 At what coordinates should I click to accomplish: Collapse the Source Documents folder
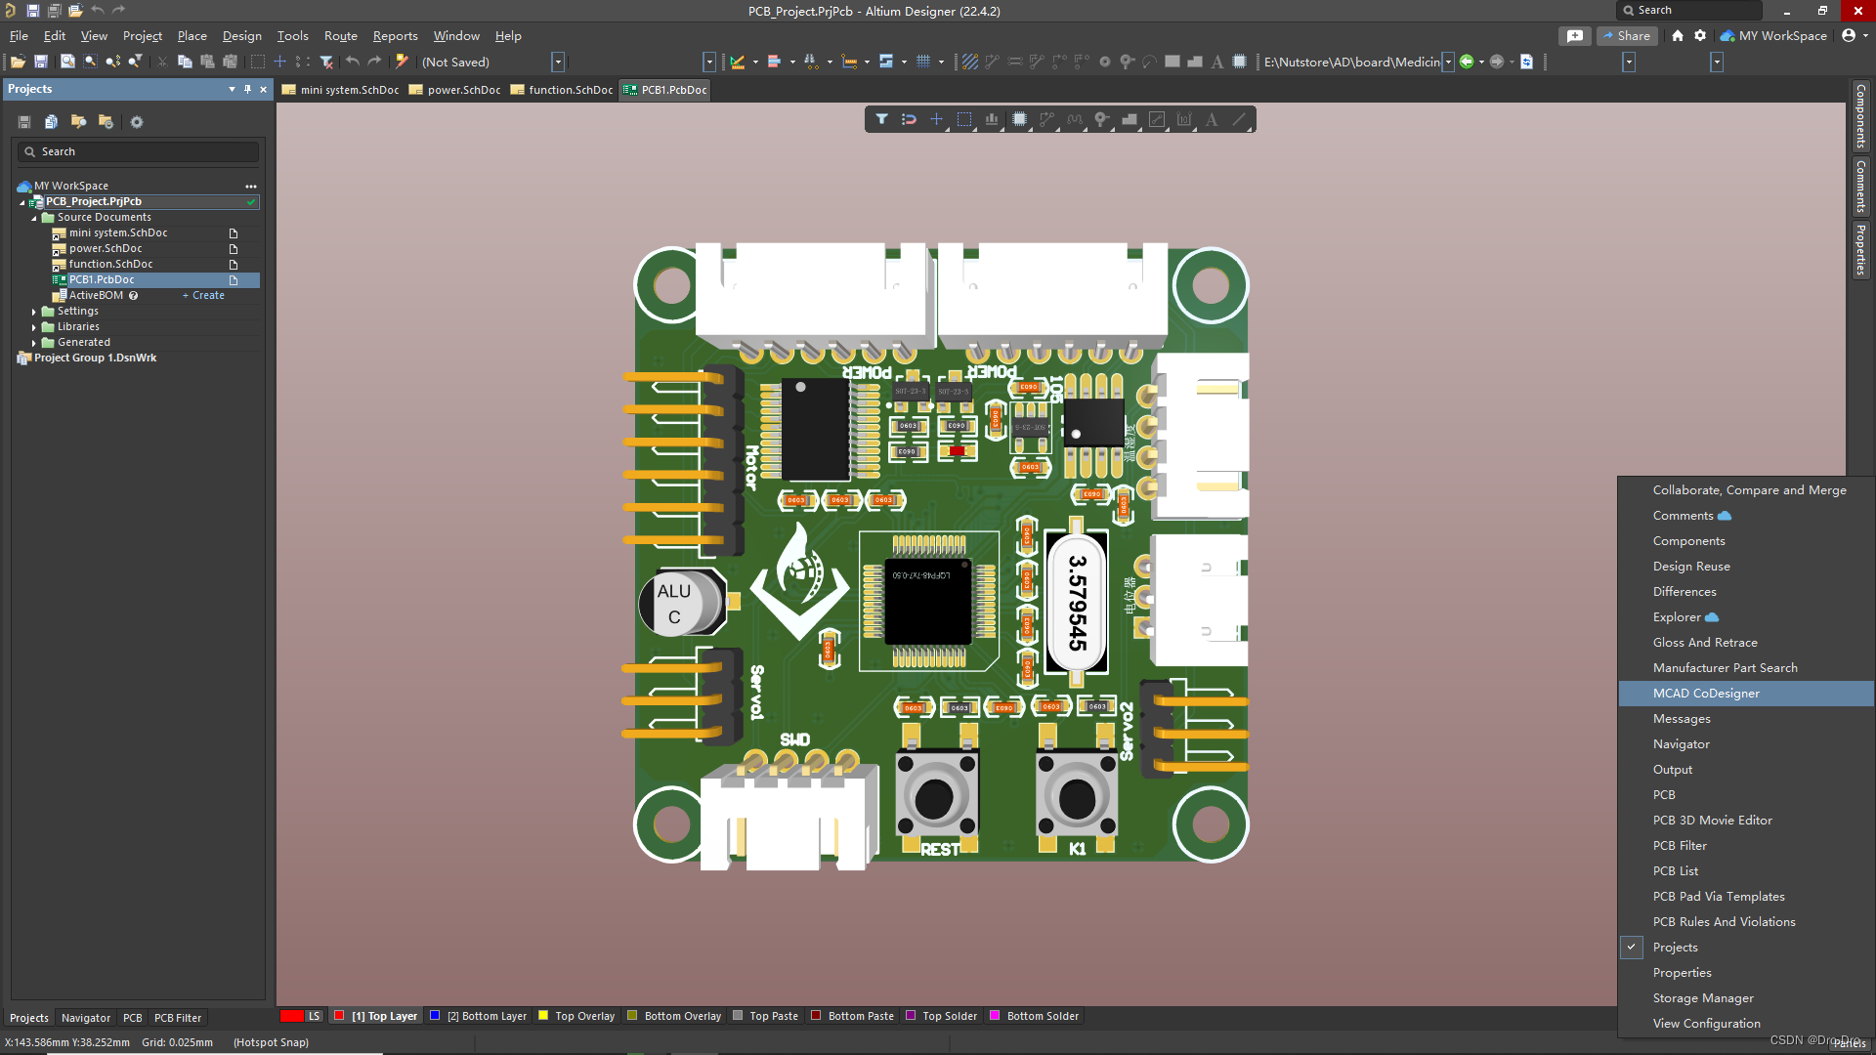point(34,218)
